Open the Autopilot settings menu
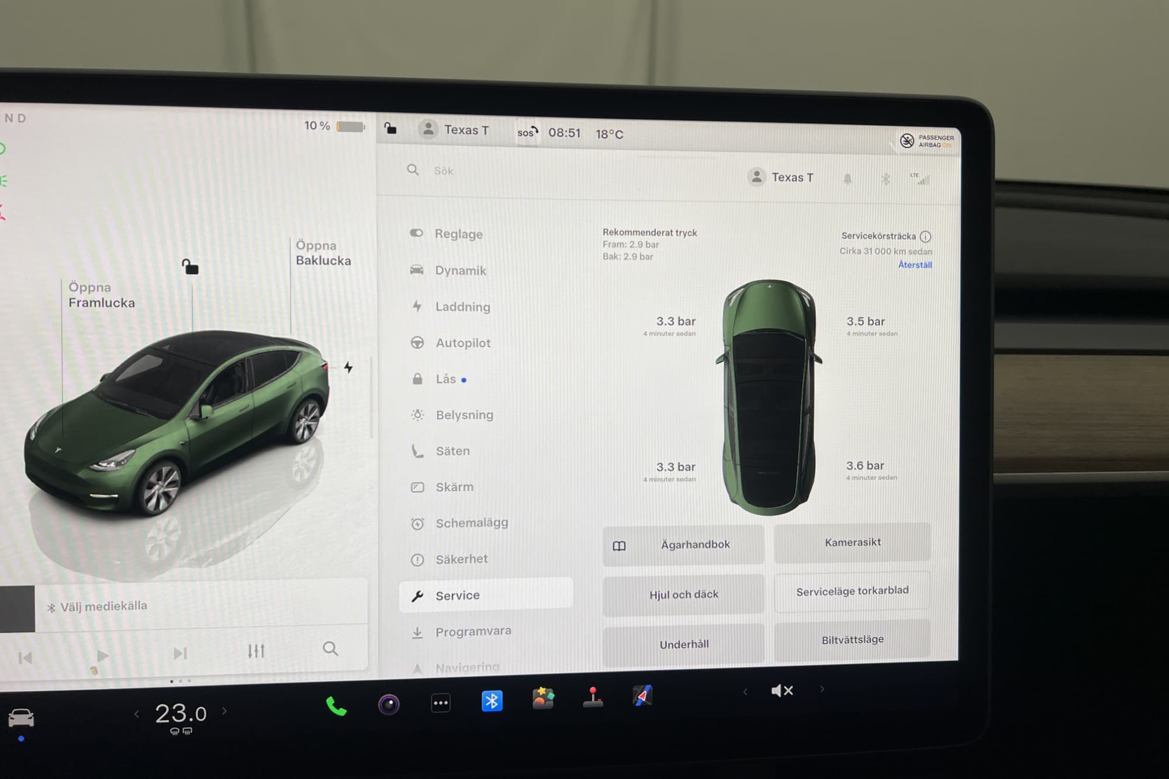The image size is (1169, 779). coord(463,343)
